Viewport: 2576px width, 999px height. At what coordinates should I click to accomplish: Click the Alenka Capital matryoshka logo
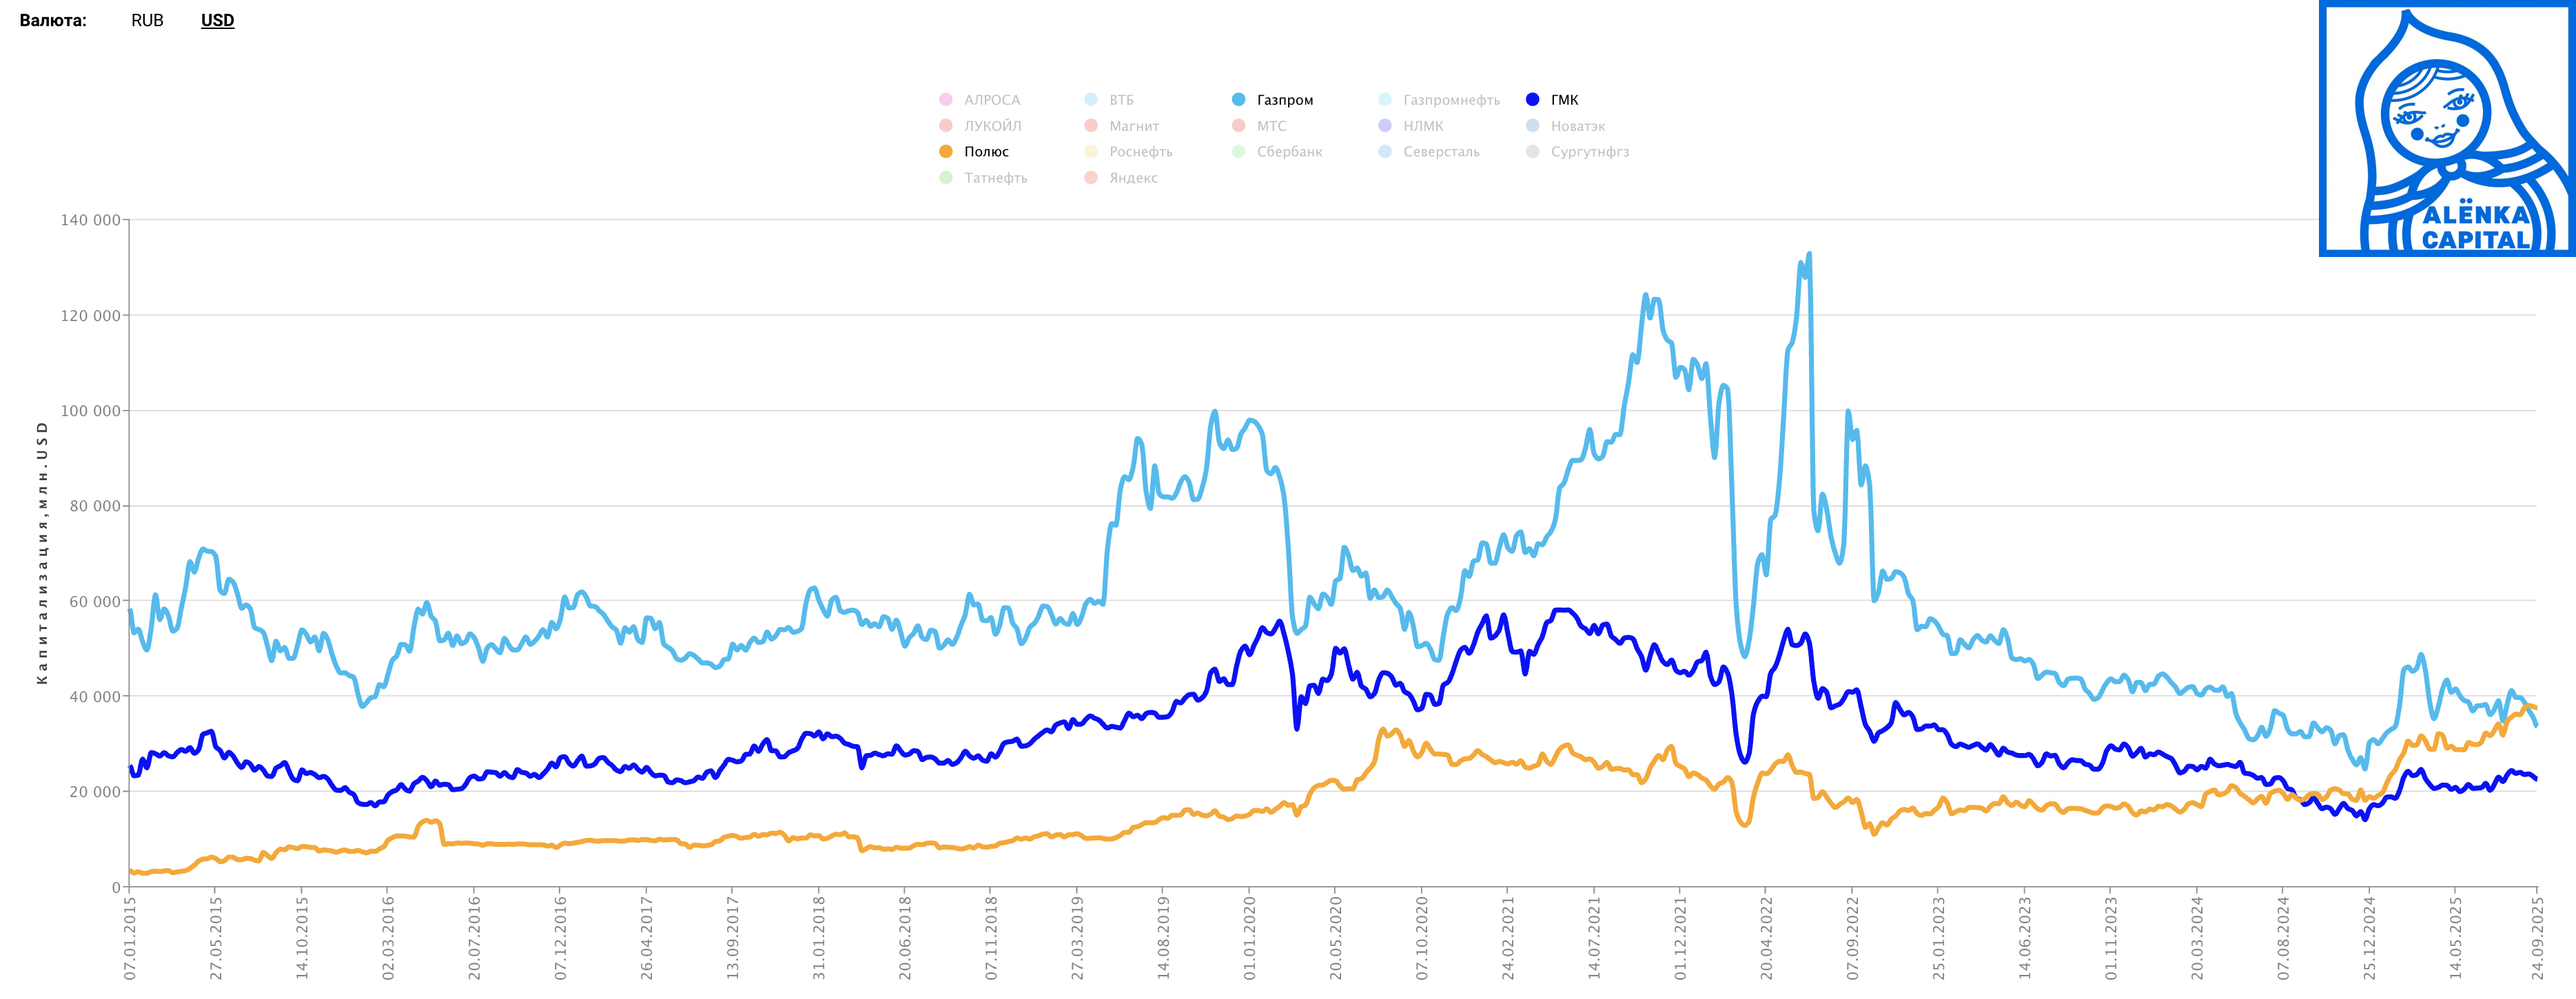click(x=2446, y=129)
